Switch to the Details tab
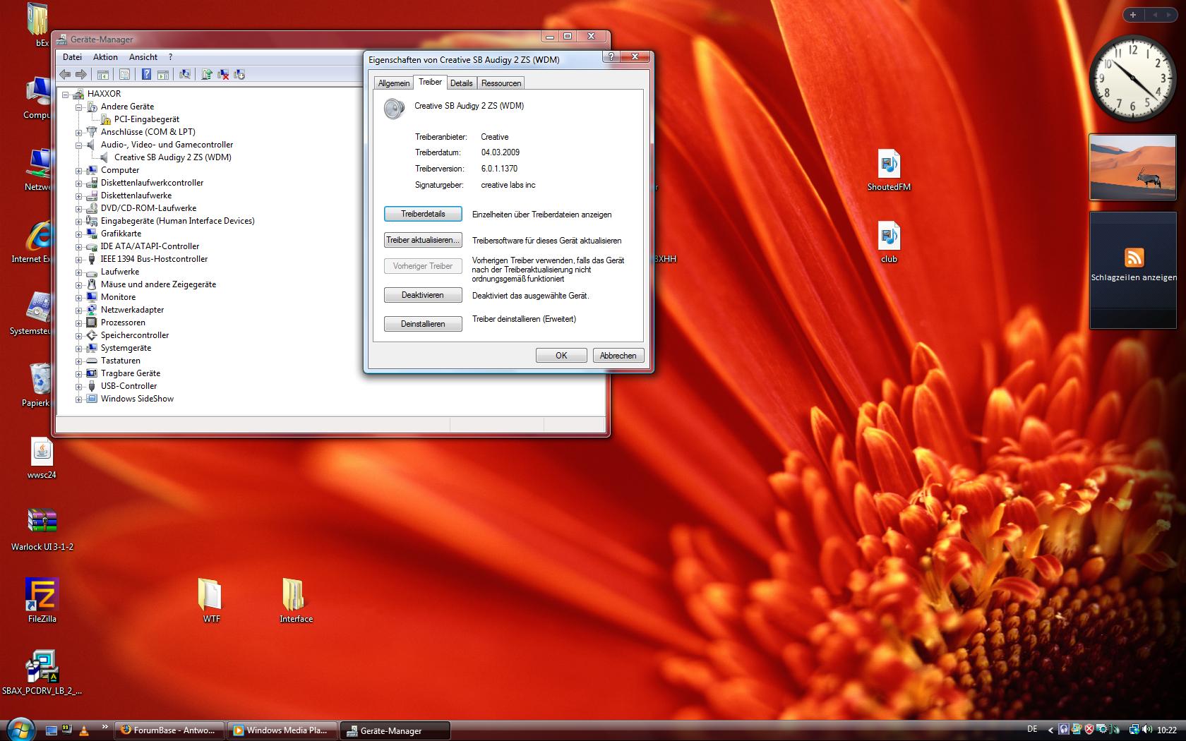The width and height of the screenshot is (1186, 741). [461, 83]
